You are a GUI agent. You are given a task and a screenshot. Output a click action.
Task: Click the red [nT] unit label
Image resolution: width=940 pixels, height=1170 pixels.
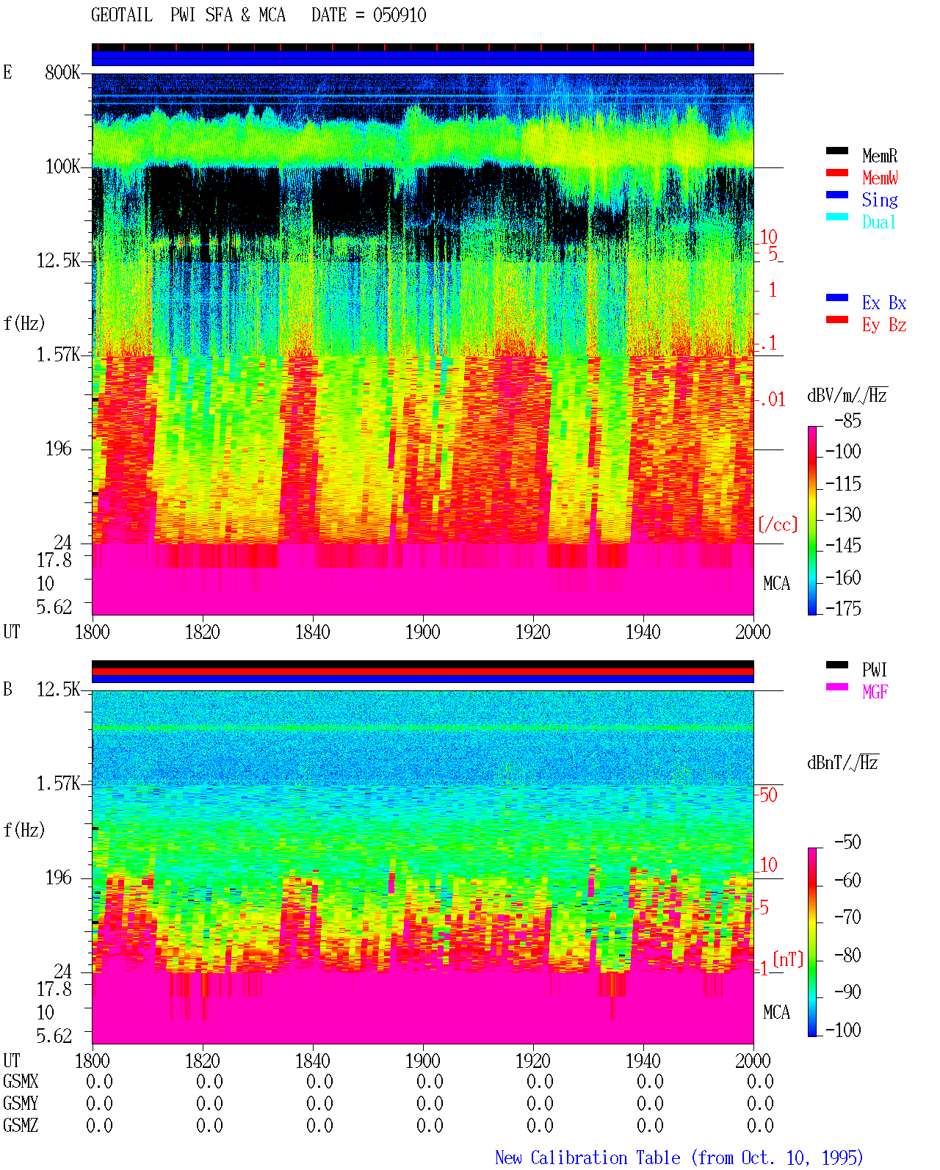click(x=788, y=959)
